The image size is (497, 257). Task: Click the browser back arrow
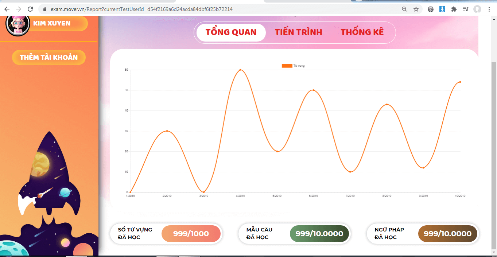tap(7, 9)
